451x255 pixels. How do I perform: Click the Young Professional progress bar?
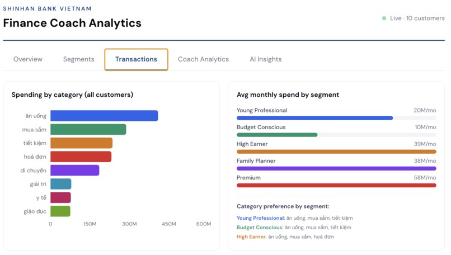click(x=336, y=118)
